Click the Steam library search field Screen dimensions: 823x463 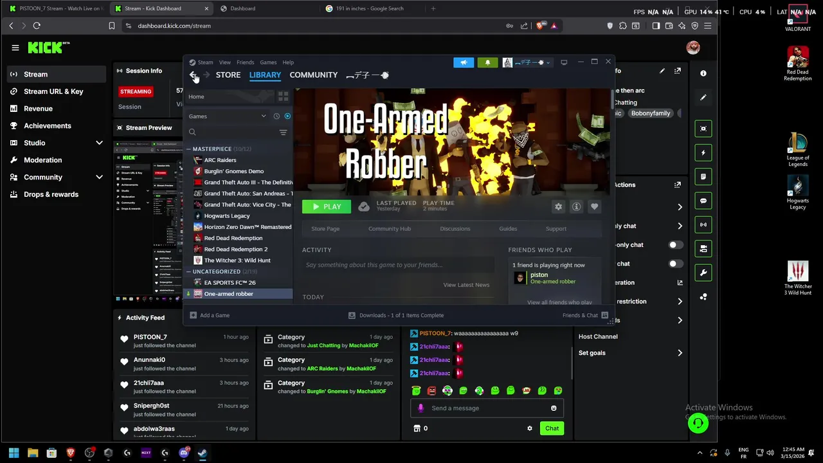(231, 132)
